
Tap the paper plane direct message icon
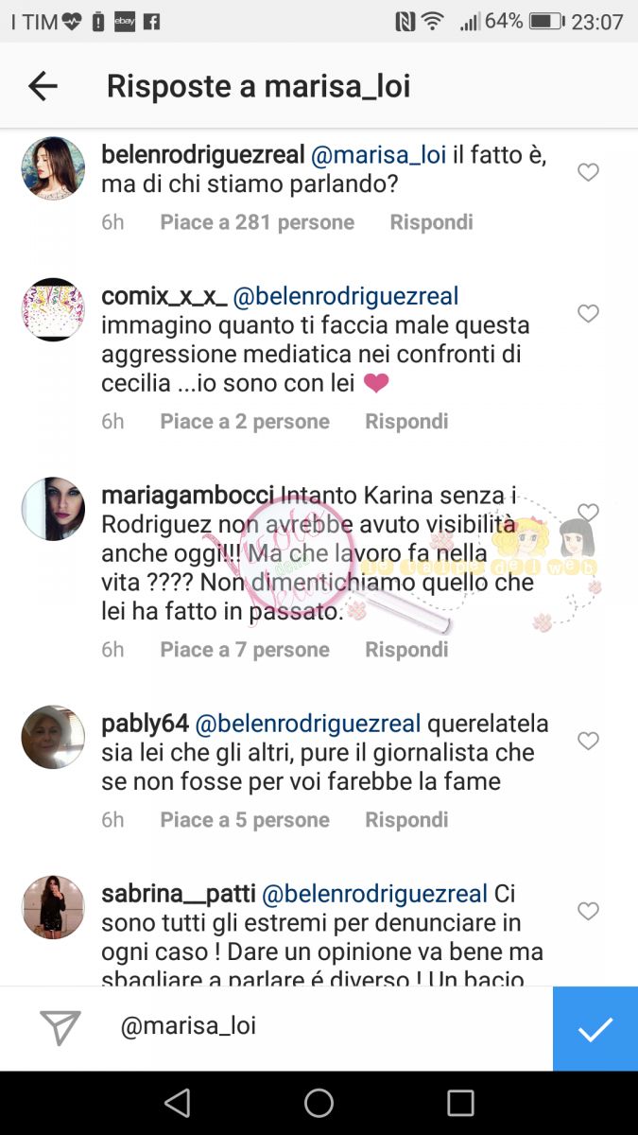click(x=60, y=1027)
